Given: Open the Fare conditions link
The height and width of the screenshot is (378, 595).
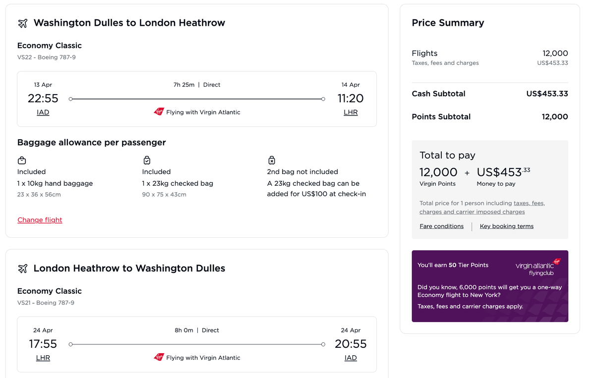Looking at the screenshot, I should pos(441,226).
